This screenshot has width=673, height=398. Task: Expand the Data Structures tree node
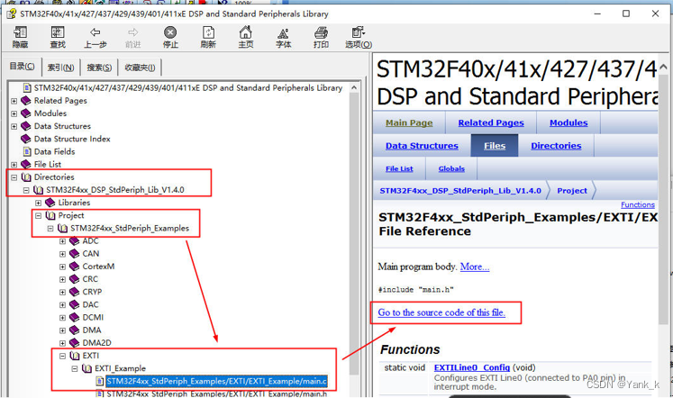(14, 127)
